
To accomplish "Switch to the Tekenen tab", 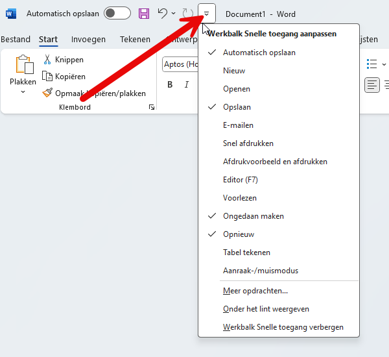I will point(135,40).
